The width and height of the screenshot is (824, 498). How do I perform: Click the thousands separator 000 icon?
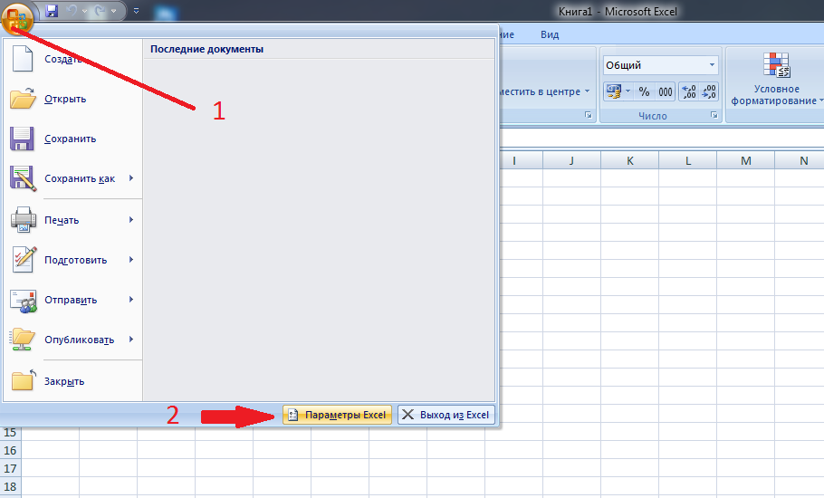point(666,91)
